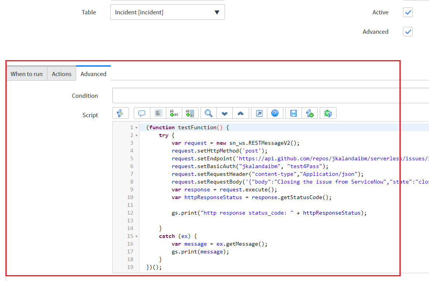Click inside the Condition input field
Image resolution: width=429 pixels, height=281 pixels.
(270, 95)
